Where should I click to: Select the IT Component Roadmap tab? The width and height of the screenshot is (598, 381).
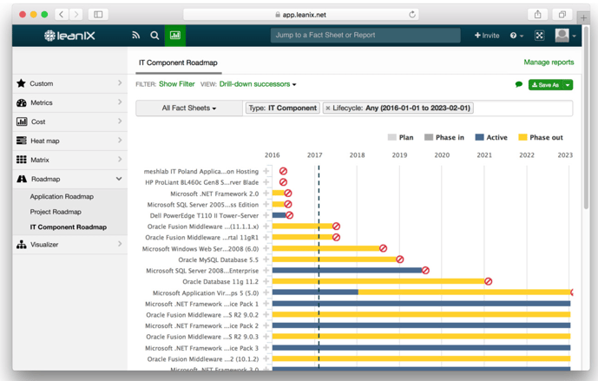pos(178,62)
